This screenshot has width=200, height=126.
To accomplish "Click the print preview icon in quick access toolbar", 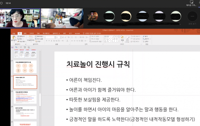I will click(29, 47).
